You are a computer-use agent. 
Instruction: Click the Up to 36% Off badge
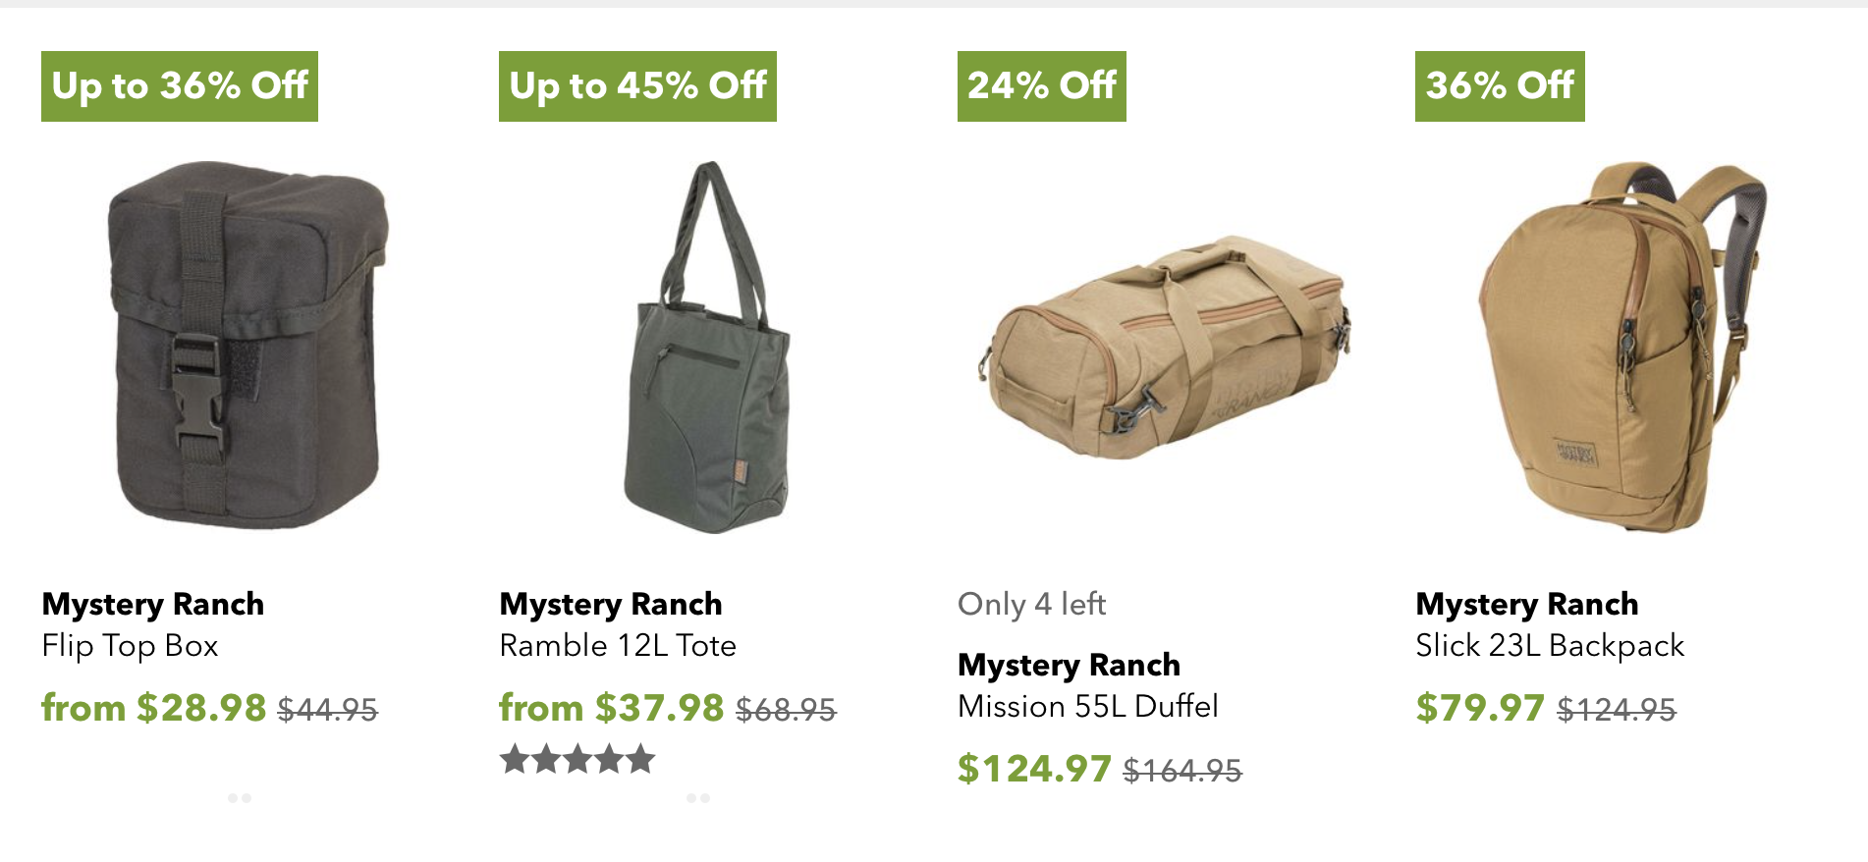coord(180,86)
